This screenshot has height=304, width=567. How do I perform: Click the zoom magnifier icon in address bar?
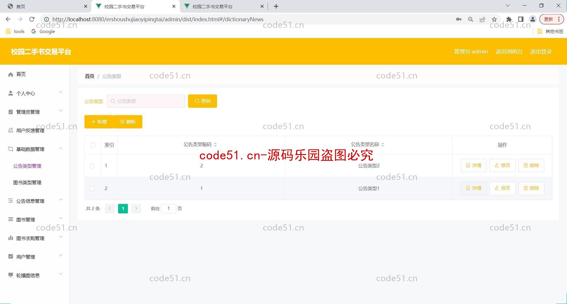[471, 19]
